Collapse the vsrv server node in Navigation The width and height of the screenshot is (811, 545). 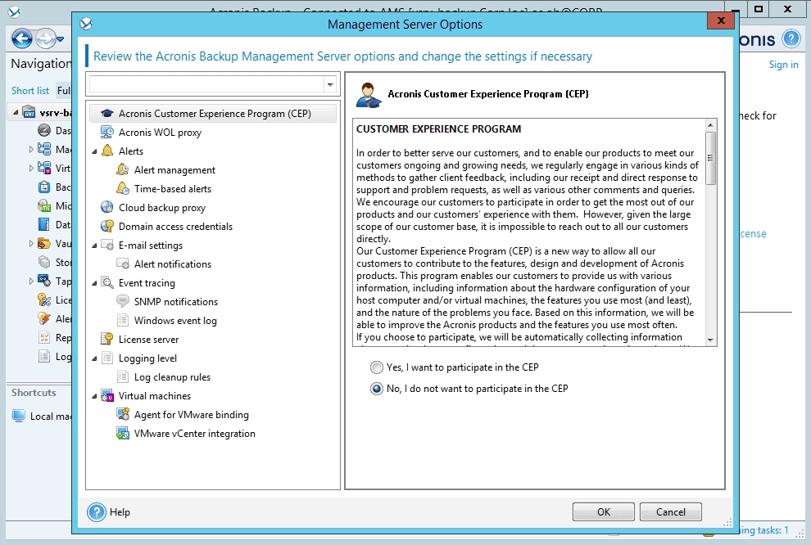pos(15,113)
